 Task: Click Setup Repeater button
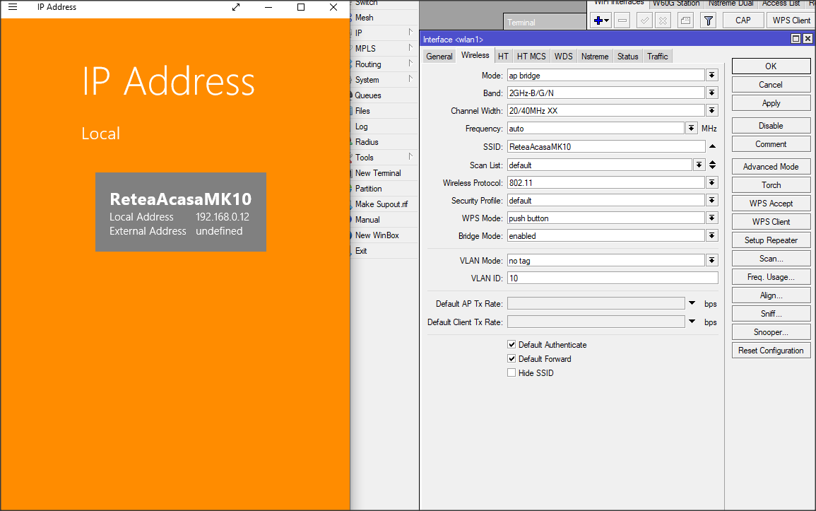tap(771, 240)
